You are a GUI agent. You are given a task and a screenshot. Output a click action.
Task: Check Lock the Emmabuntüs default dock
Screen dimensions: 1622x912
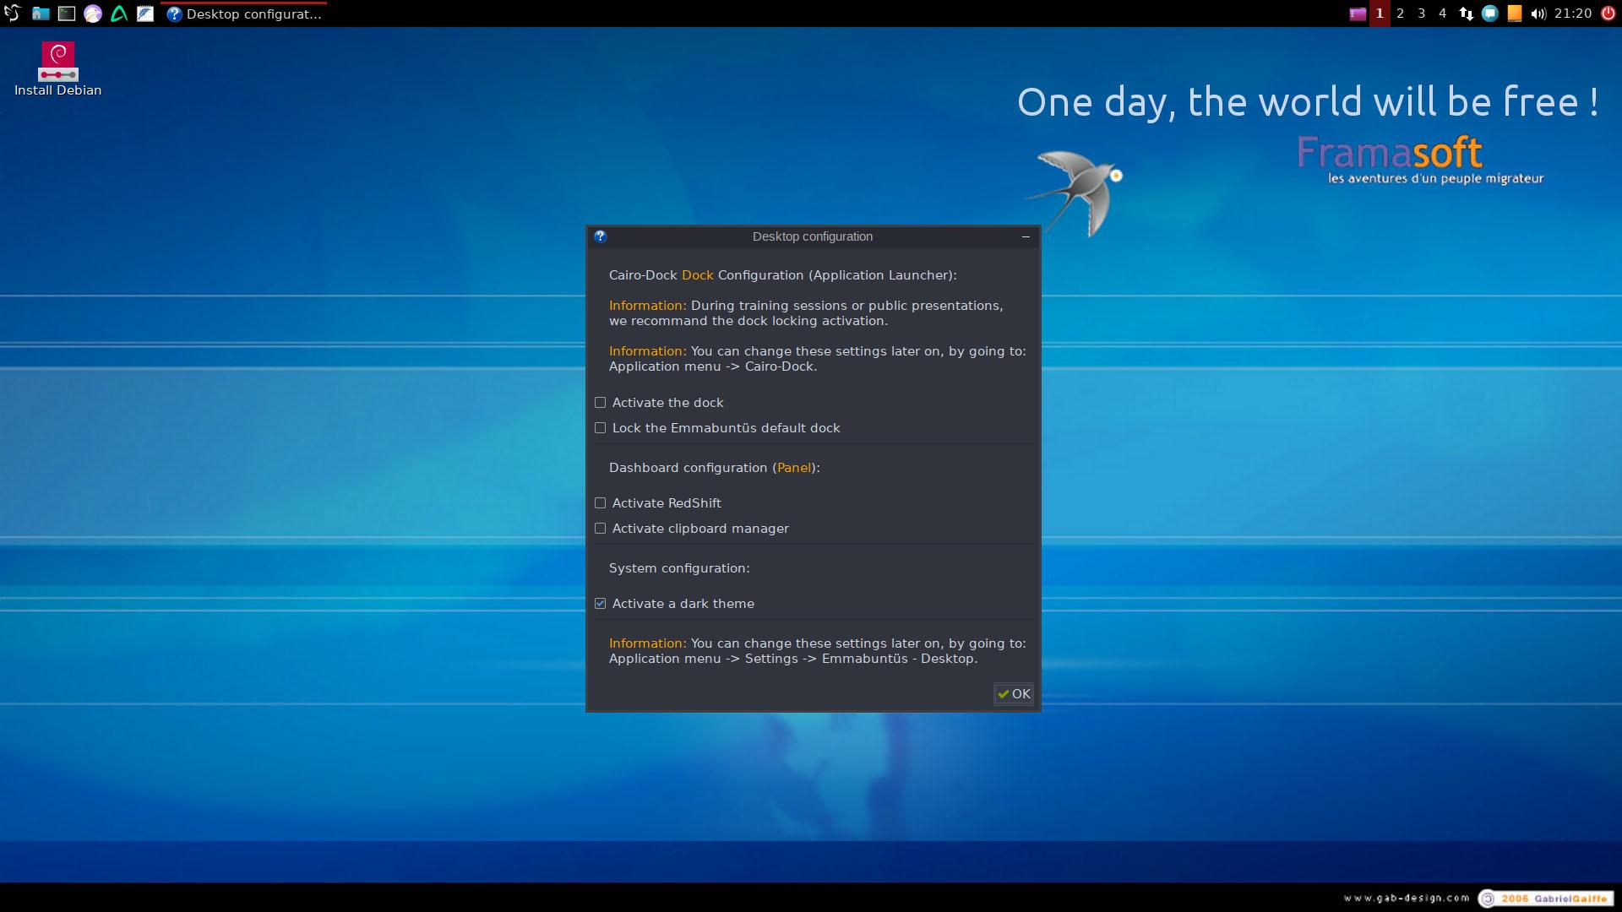click(601, 428)
